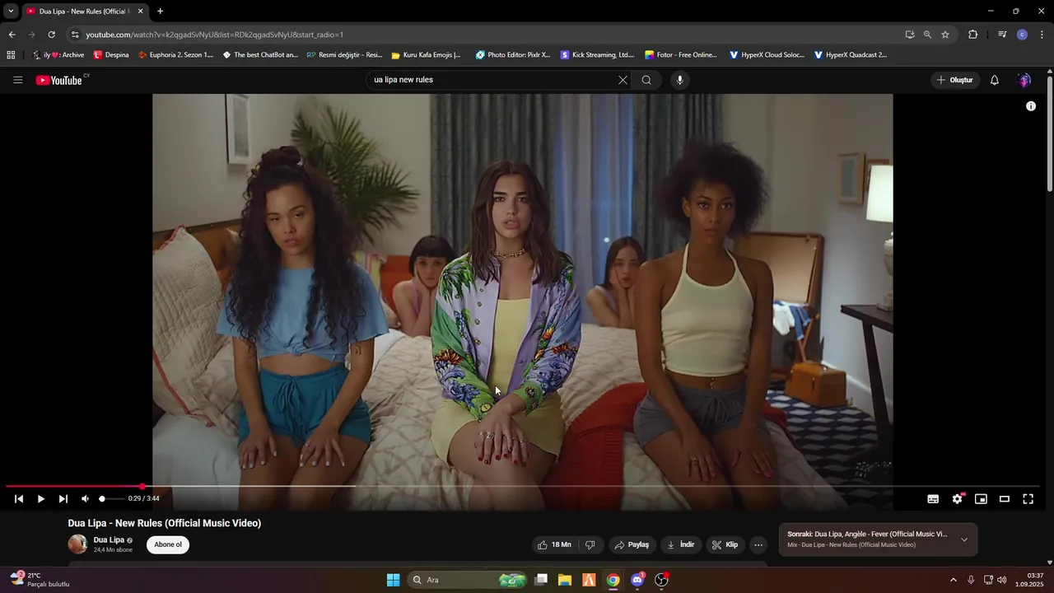Image resolution: width=1054 pixels, height=593 pixels.
Task: Open the Euphoria 2. Sezon bookmark
Action: coord(175,55)
